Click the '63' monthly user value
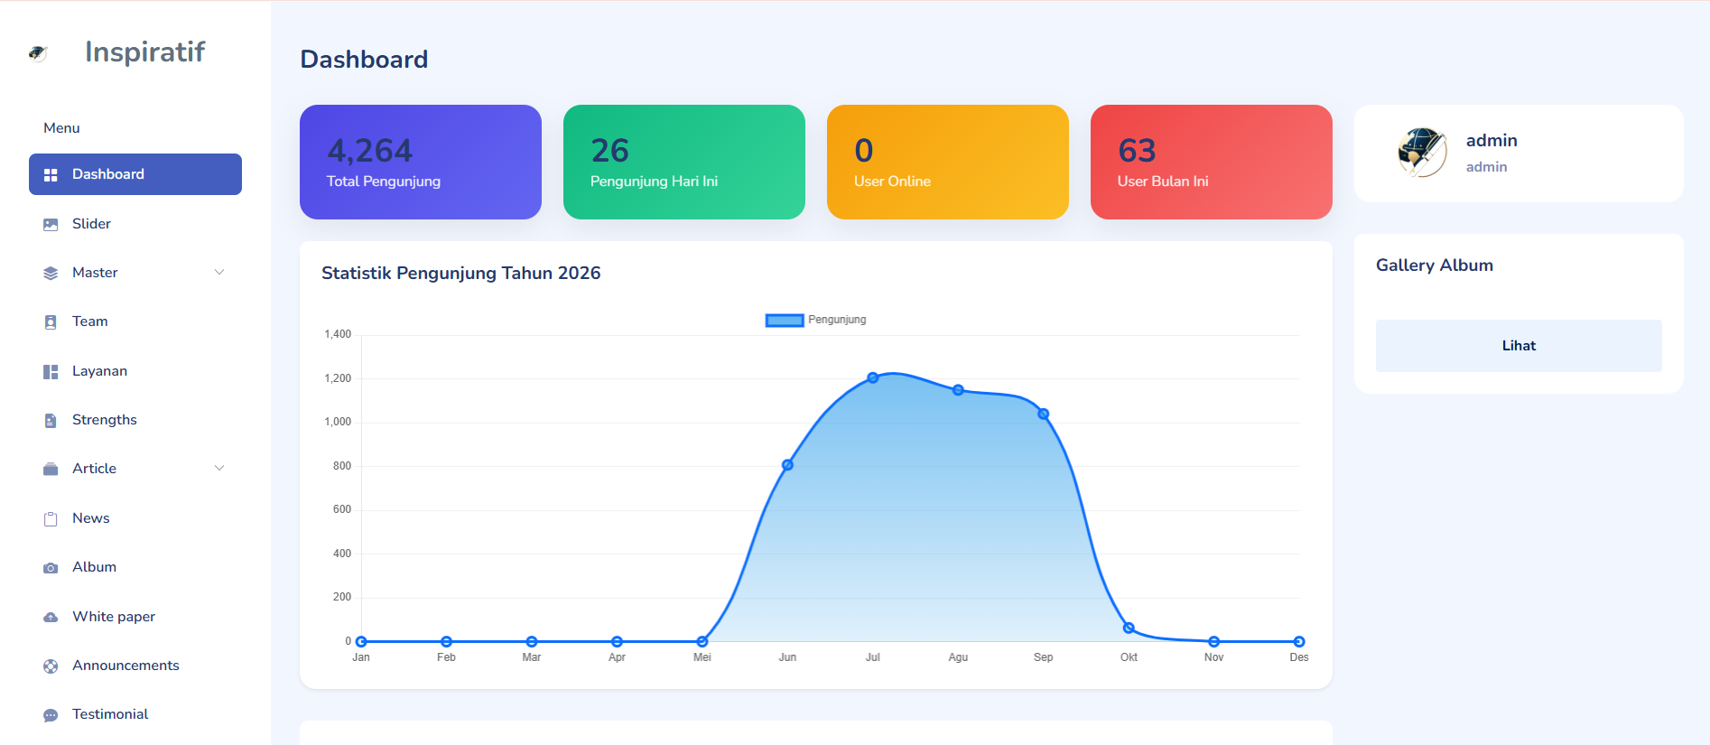1710x745 pixels. click(1137, 150)
